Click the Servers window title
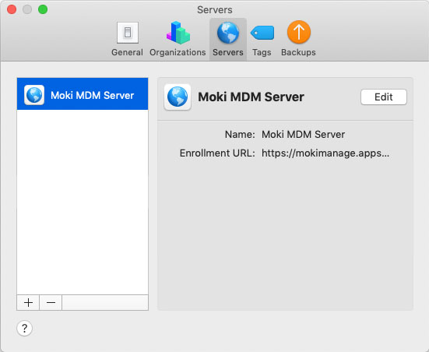 (215, 10)
